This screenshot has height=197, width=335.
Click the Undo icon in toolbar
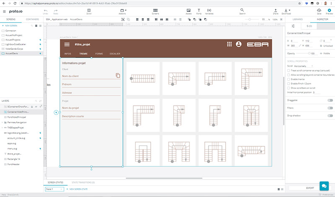(45, 10)
